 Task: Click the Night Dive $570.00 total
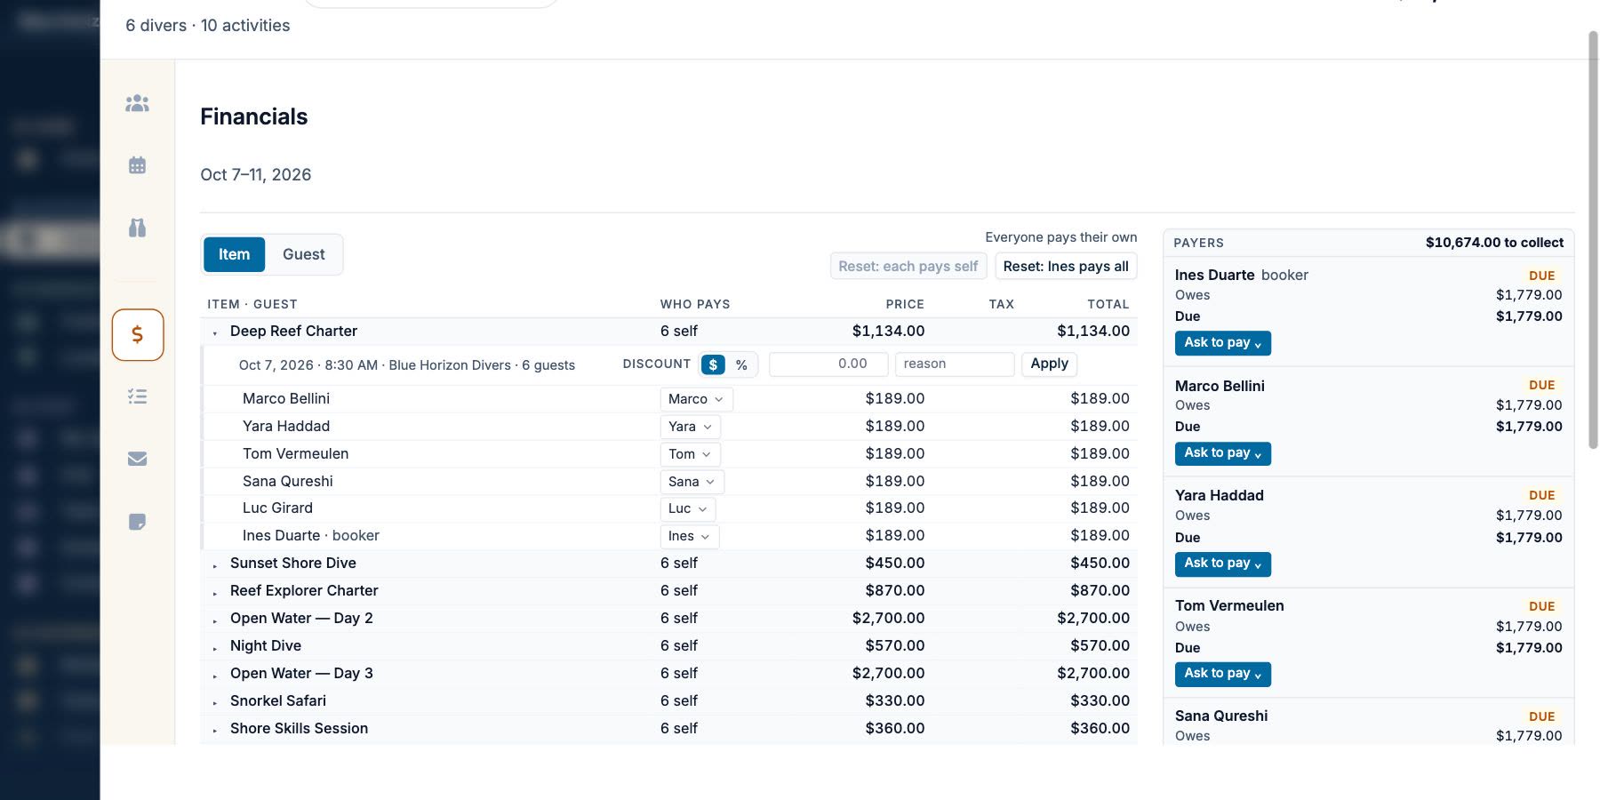point(1100,646)
